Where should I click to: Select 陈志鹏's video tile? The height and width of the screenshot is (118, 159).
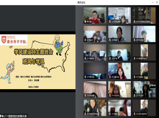(x=95, y=15)
